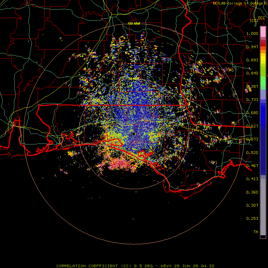The height and width of the screenshot is (268, 268).
Task: Click the 0.573 legend value
Action: click(252, 139)
